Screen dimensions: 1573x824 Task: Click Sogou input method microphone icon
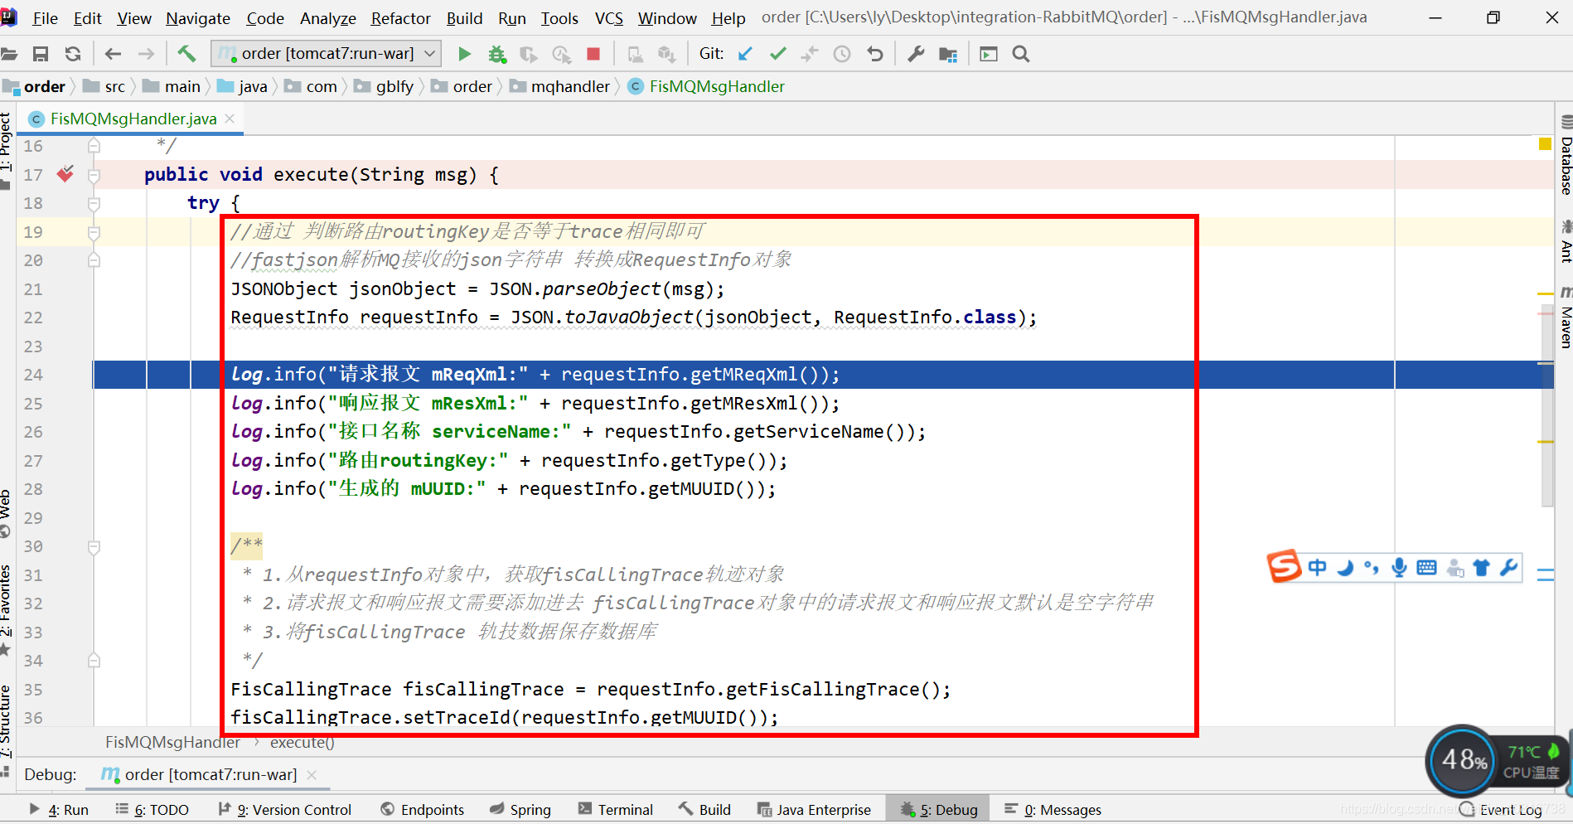[x=1399, y=567]
